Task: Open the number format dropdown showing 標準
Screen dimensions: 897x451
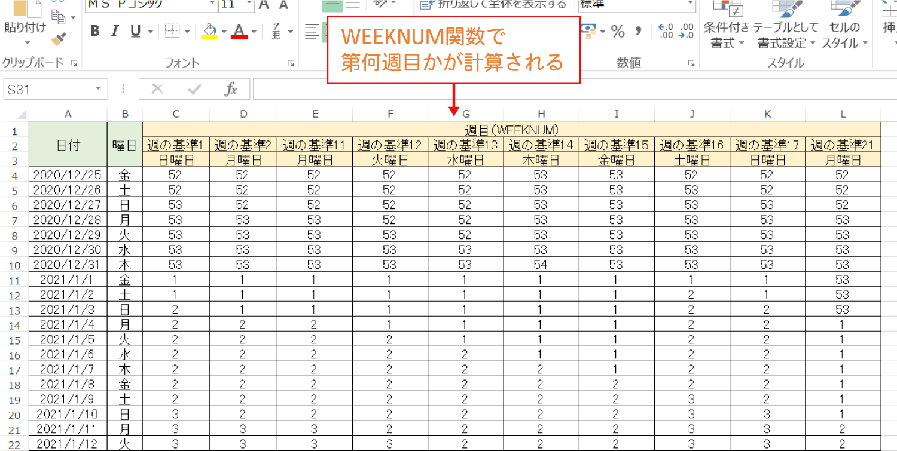Action: (692, 5)
